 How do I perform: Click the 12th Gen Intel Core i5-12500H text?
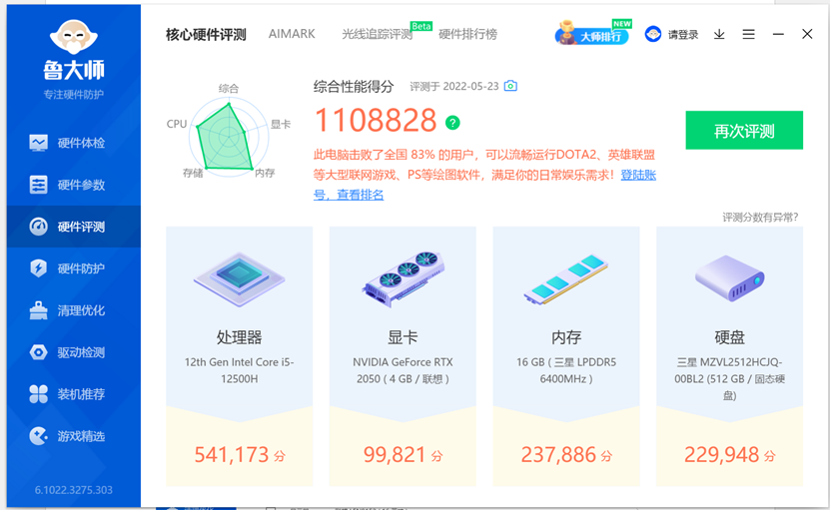[240, 370]
